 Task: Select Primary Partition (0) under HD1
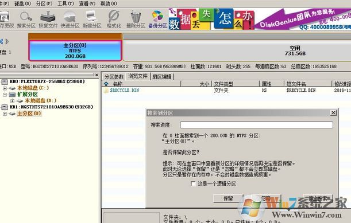(x=29, y=114)
